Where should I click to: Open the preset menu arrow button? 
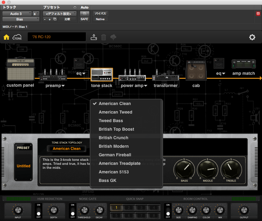pos(75,8)
